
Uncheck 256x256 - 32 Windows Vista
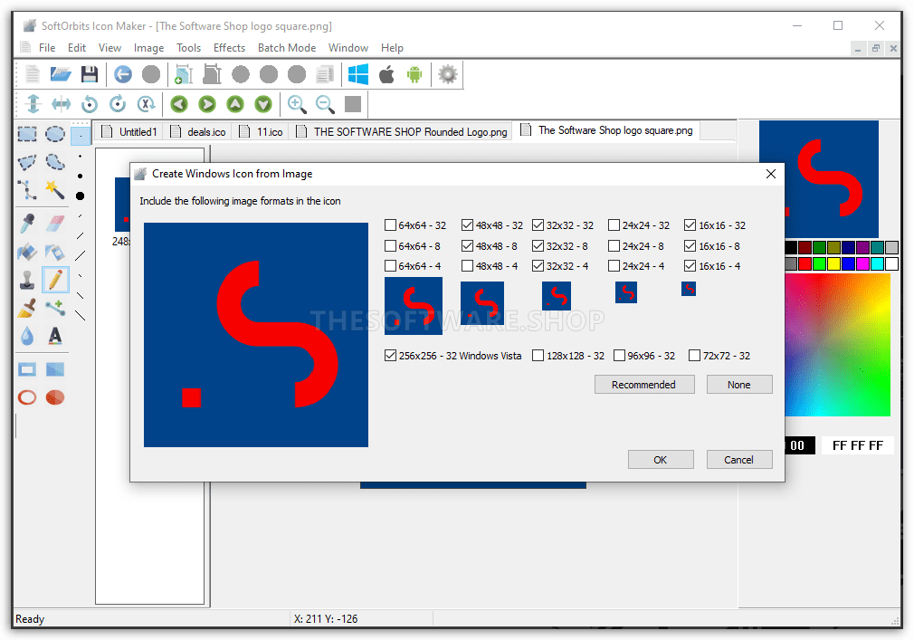pos(391,356)
